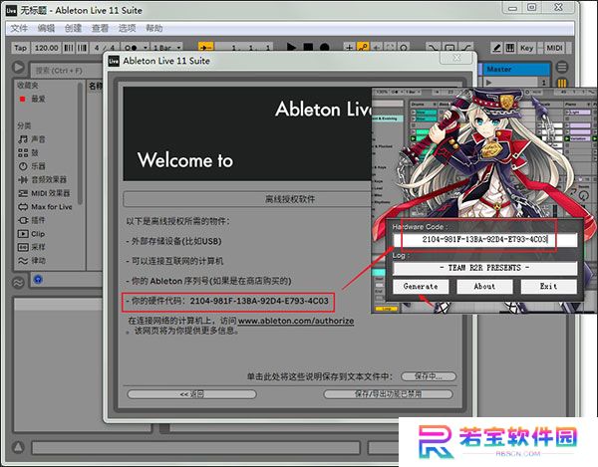Open the Clip category in browser

point(31,234)
